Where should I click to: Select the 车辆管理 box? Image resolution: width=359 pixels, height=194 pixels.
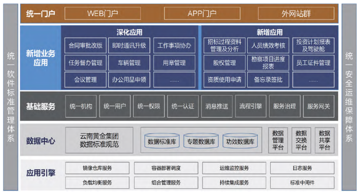[x=129, y=62]
